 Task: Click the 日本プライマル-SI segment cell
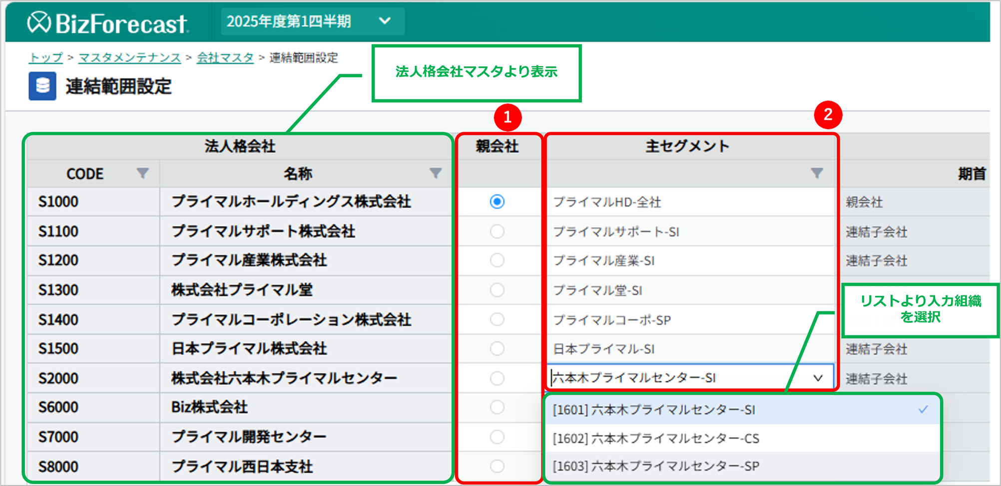(603, 349)
